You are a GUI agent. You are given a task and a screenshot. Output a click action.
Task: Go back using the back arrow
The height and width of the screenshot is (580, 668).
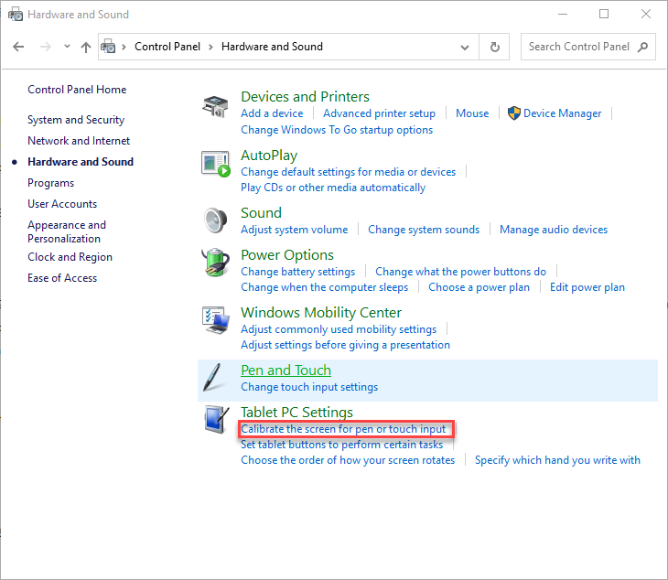(x=18, y=47)
